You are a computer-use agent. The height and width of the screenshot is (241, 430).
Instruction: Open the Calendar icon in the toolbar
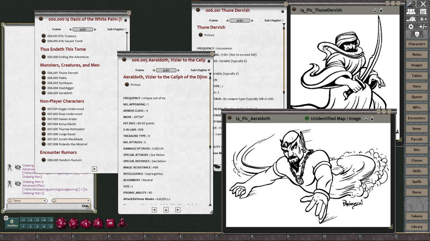click(x=423, y=12)
